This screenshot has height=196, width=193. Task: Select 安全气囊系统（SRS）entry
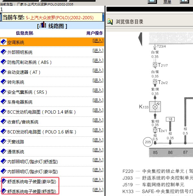27,92
